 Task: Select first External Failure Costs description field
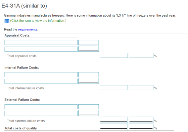click(41, 107)
